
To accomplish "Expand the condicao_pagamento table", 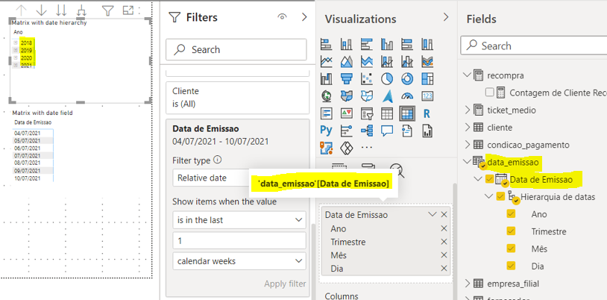I will point(468,145).
